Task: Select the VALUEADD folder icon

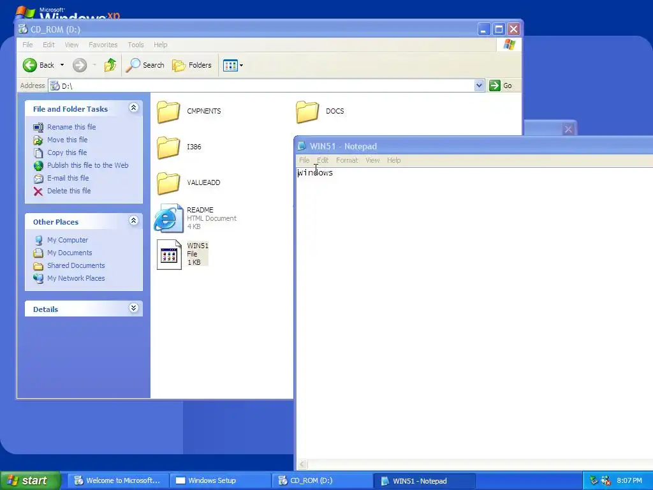Action: [168, 183]
